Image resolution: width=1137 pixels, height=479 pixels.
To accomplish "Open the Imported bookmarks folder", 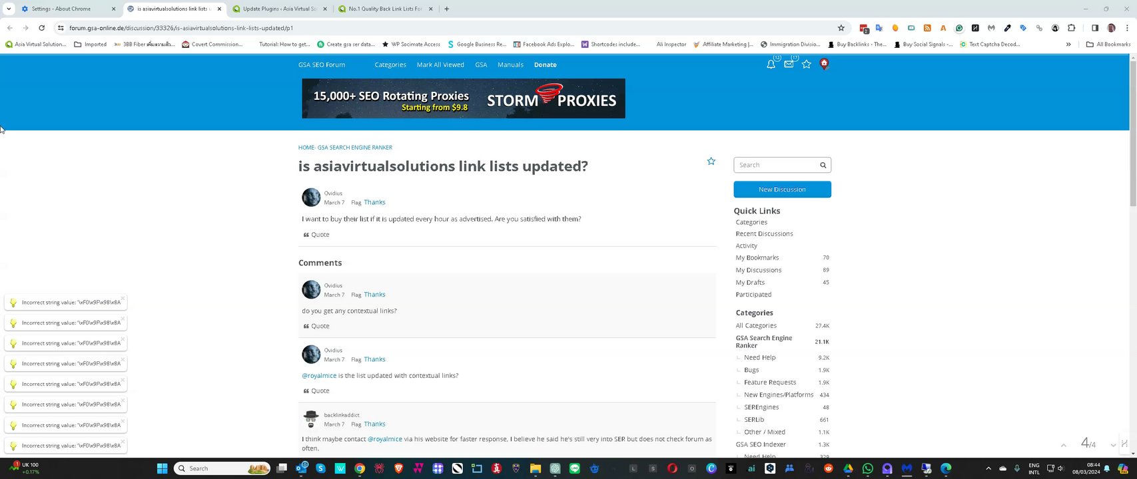I will tap(90, 45).
